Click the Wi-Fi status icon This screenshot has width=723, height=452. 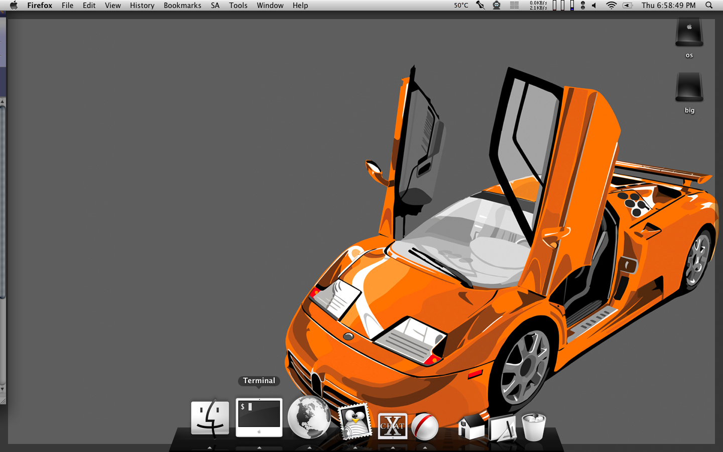tap(611, 6)
